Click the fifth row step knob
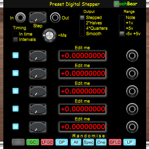 38,127
